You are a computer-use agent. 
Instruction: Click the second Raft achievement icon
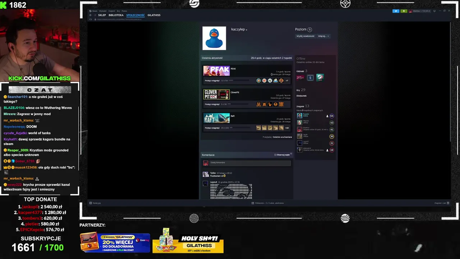coord(264,128)
